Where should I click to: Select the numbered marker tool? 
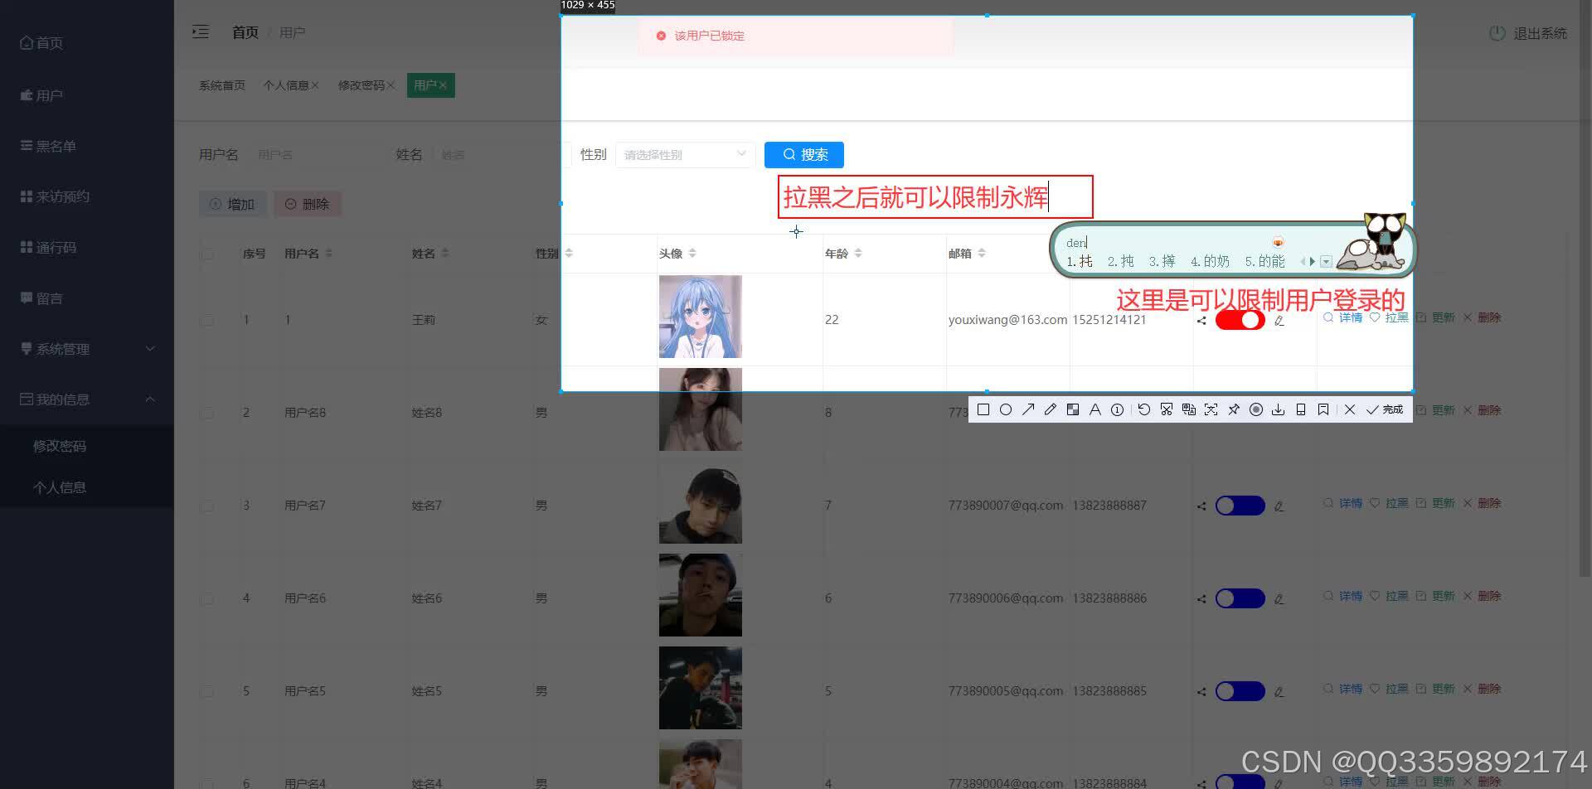point(1118,409)
